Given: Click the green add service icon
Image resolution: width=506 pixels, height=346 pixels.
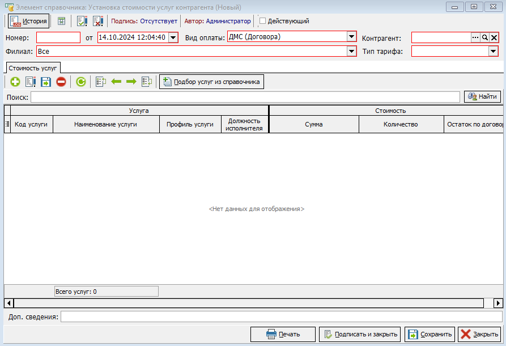Looking at the screenshot, I should pyautogui.click(x=15, y=82).
